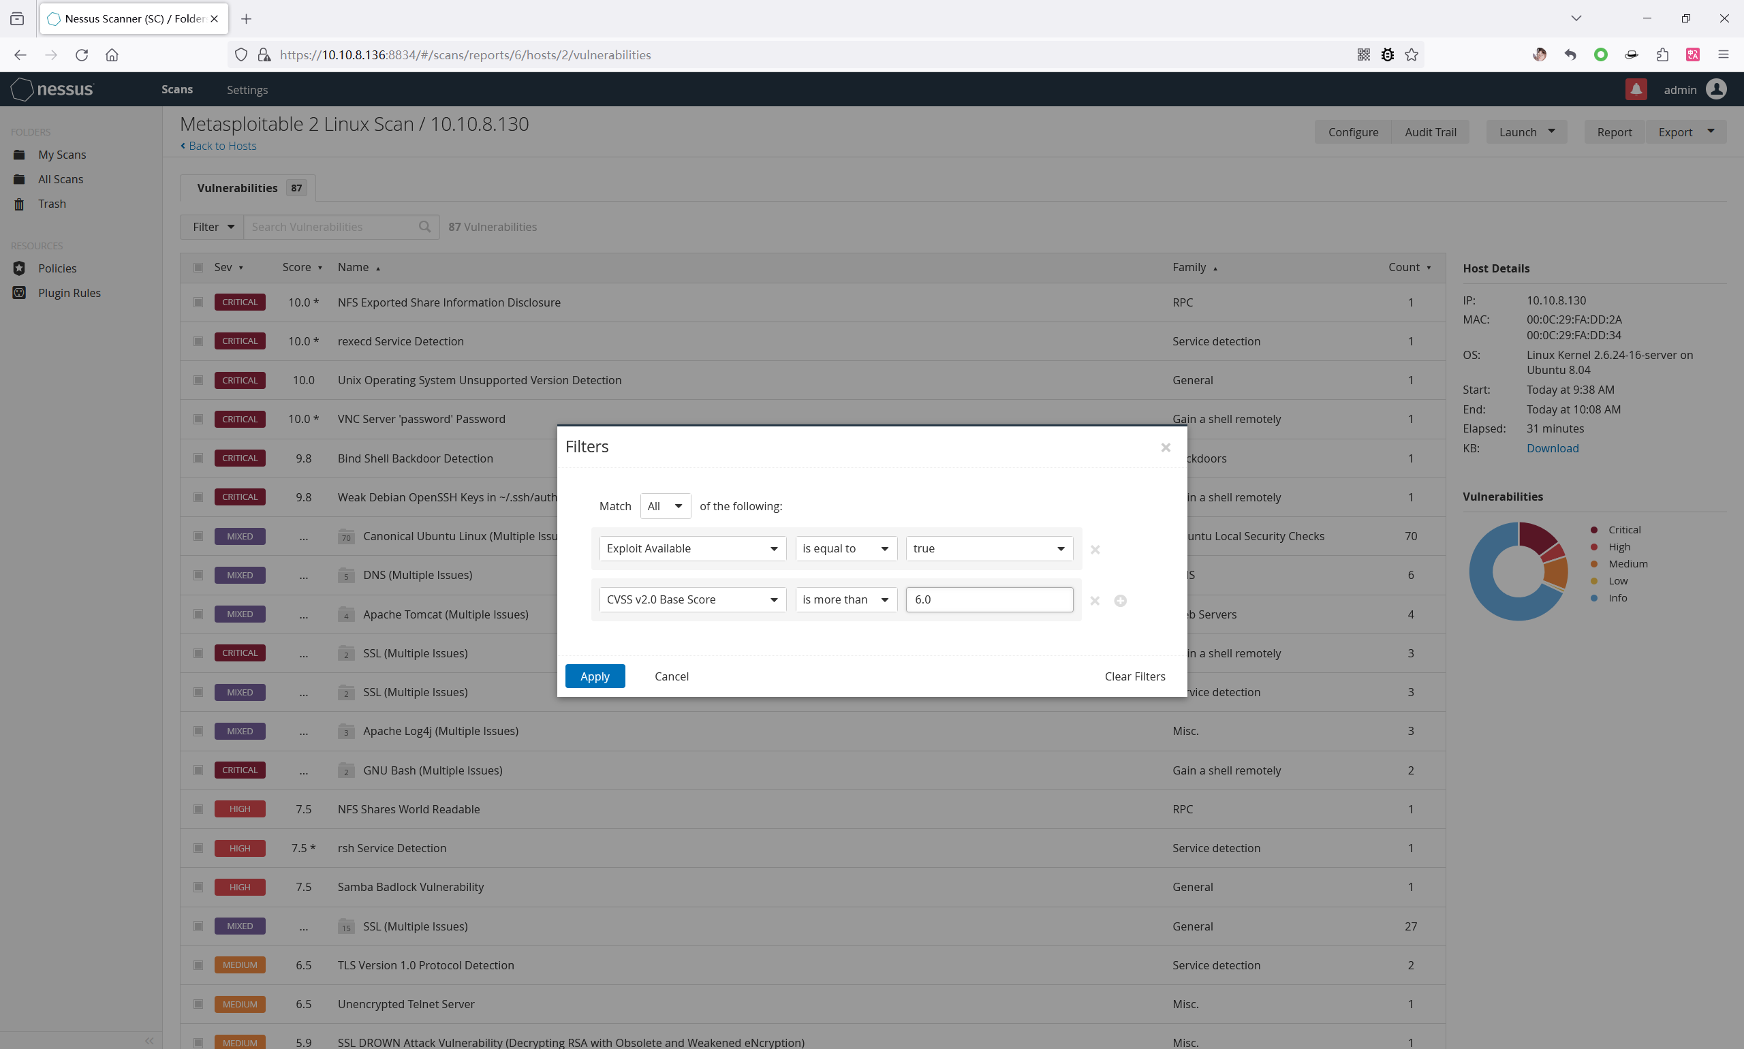Click the Configure button
Screen dimensions: 1744x1049
[1353, 132]
